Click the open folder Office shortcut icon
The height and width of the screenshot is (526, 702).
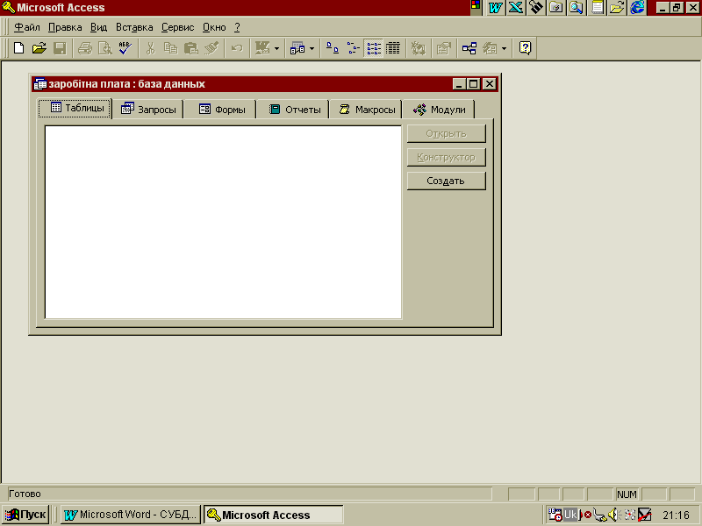click(x=617, y=7)
